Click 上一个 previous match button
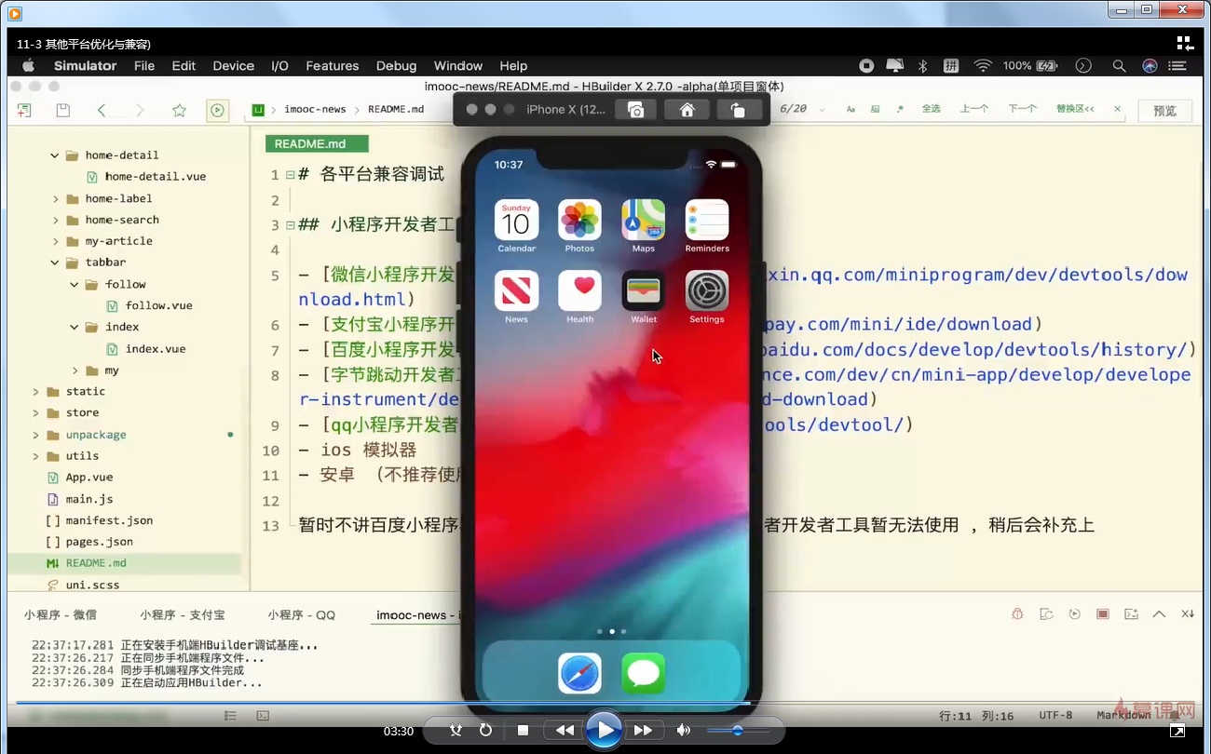The width and height of the screenshot is (1211, 754). coord(974,109)
